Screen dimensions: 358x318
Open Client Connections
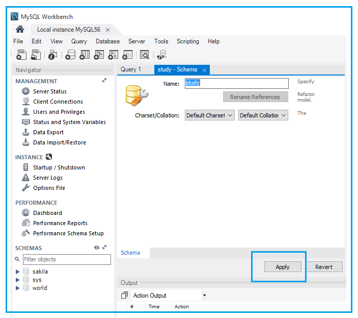pos(58,102)
